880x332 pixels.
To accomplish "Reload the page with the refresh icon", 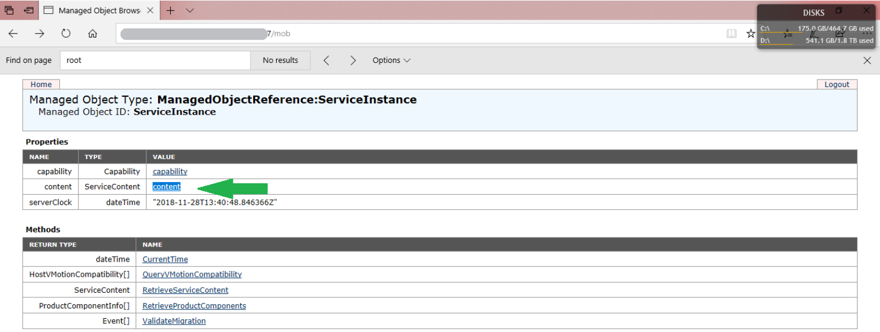I will [x=66, y=33].
